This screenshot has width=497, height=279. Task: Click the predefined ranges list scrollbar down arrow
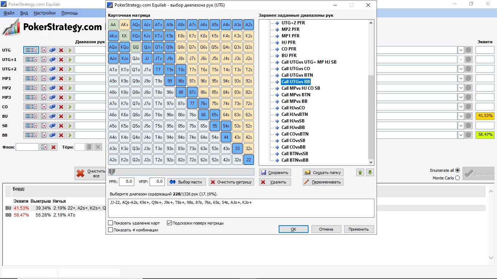coord(371,162)
